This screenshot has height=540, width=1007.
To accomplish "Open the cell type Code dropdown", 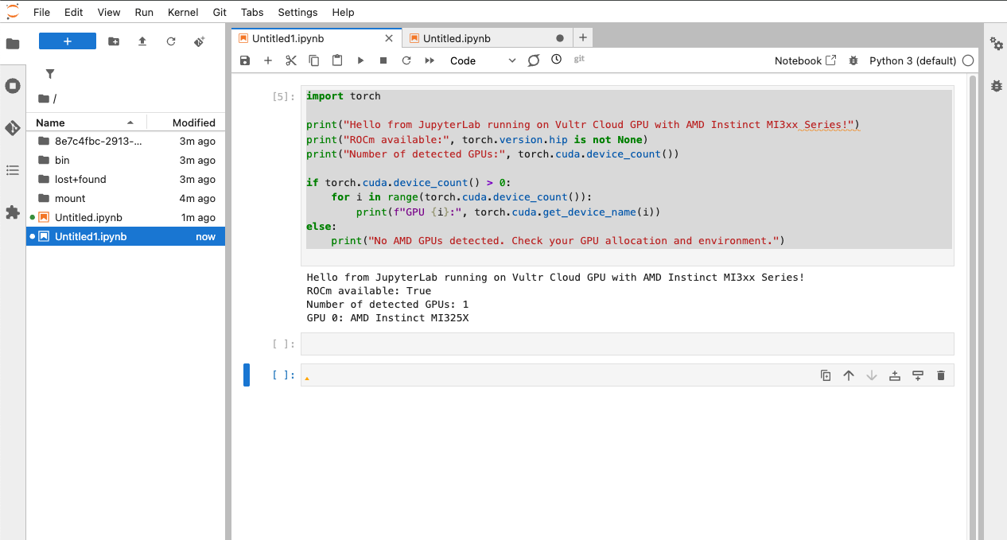I will click(482, 60).
